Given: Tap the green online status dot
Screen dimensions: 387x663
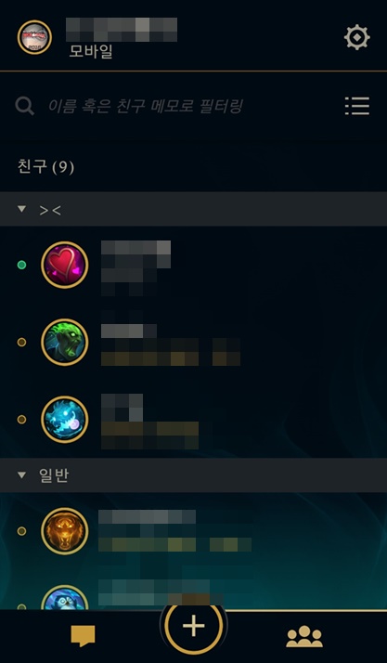Looking at the screenshot, I should (x=21, y=266).
